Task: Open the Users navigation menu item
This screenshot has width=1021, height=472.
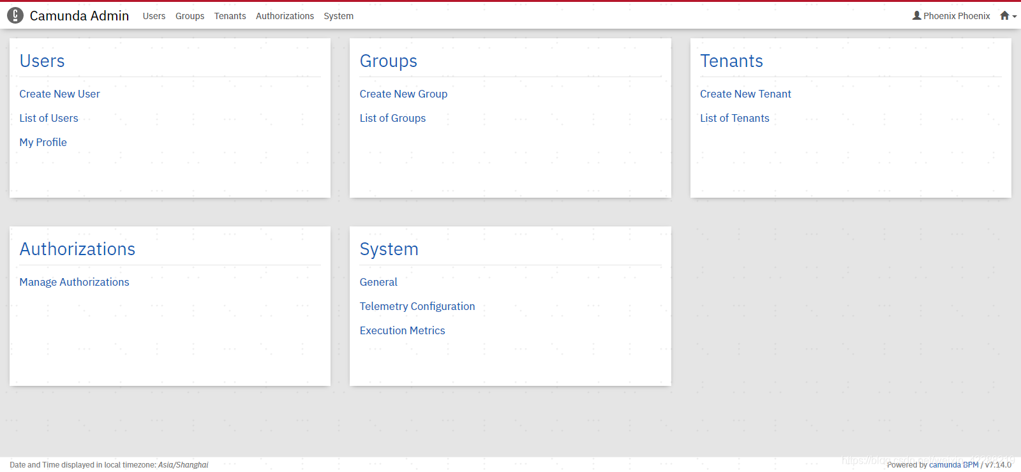Action: pos(154,16)
